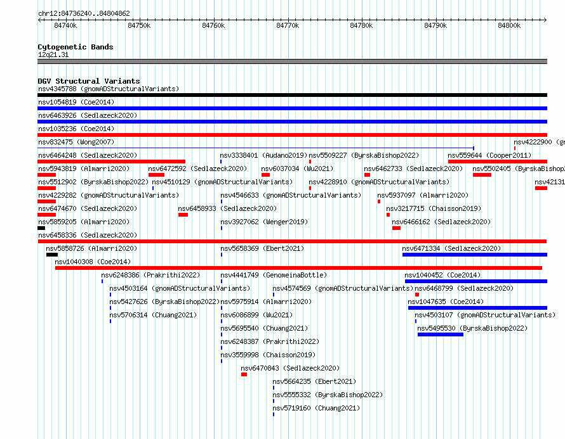Click nsv5706314 (Chuang2021) label

pos(153,315)
